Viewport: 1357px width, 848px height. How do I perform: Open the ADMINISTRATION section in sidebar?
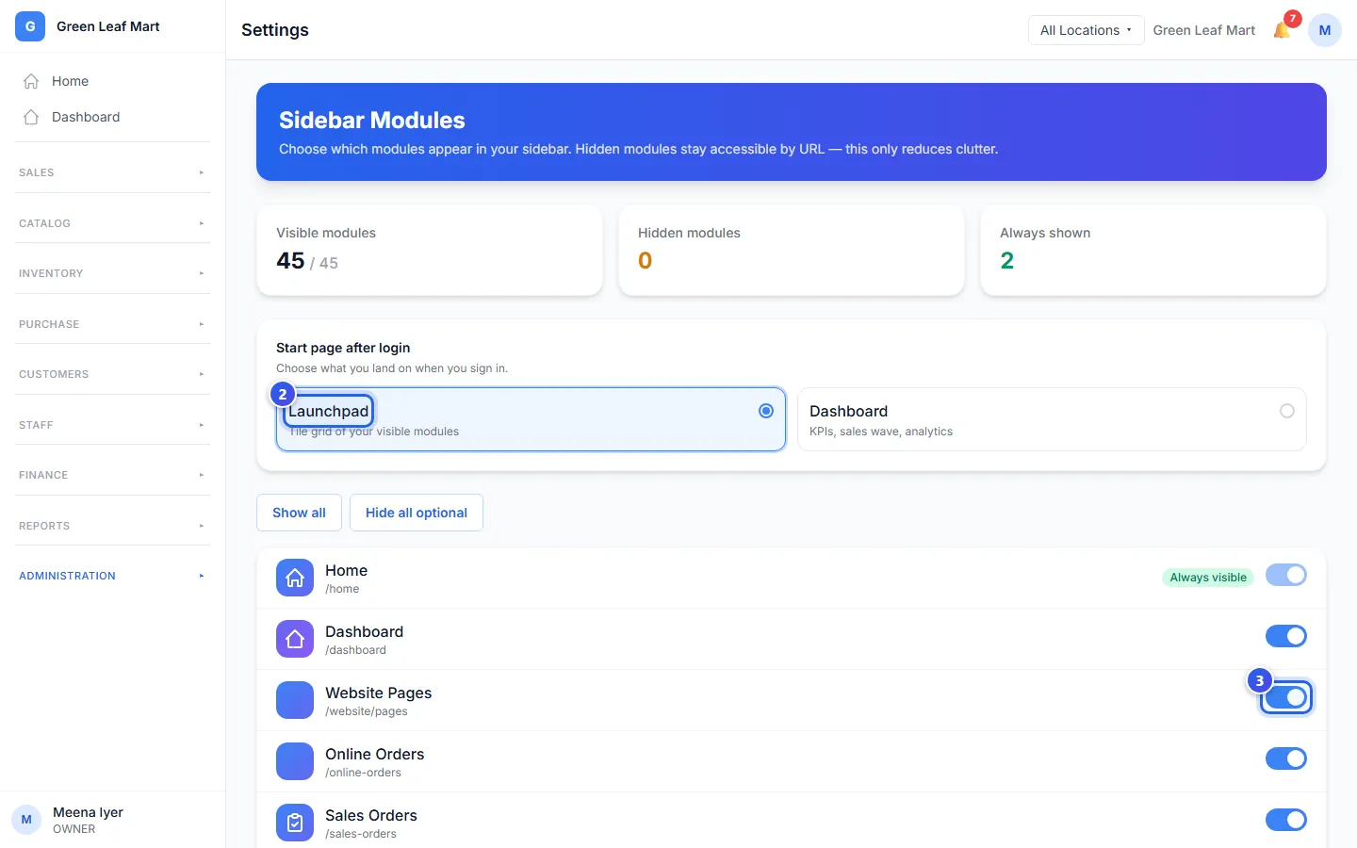112,576
